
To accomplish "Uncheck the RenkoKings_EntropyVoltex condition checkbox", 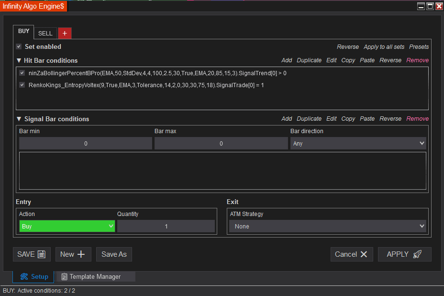I will click(x=22, y=85).
